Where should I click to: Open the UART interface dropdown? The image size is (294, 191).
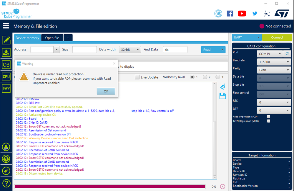(247, 37)
